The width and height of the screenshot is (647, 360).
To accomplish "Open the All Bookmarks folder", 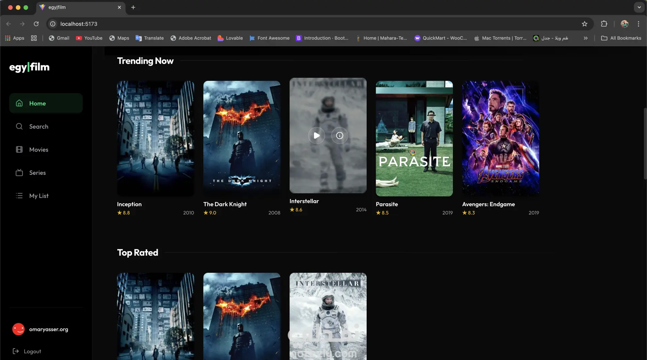I will click(x=621, y=38).
